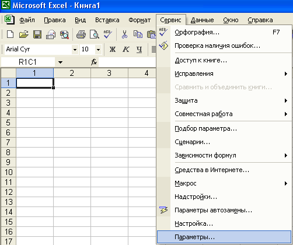293x245 pixels.
Task: Select column 3 header
Action: pyautogui.click(x=109, y=73)
